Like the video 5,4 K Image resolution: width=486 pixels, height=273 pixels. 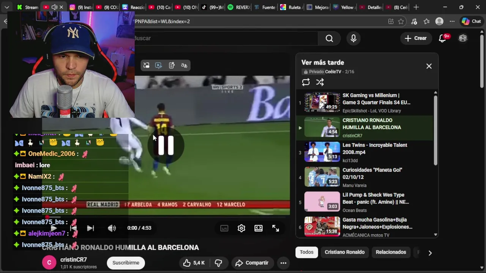[194, 263]
